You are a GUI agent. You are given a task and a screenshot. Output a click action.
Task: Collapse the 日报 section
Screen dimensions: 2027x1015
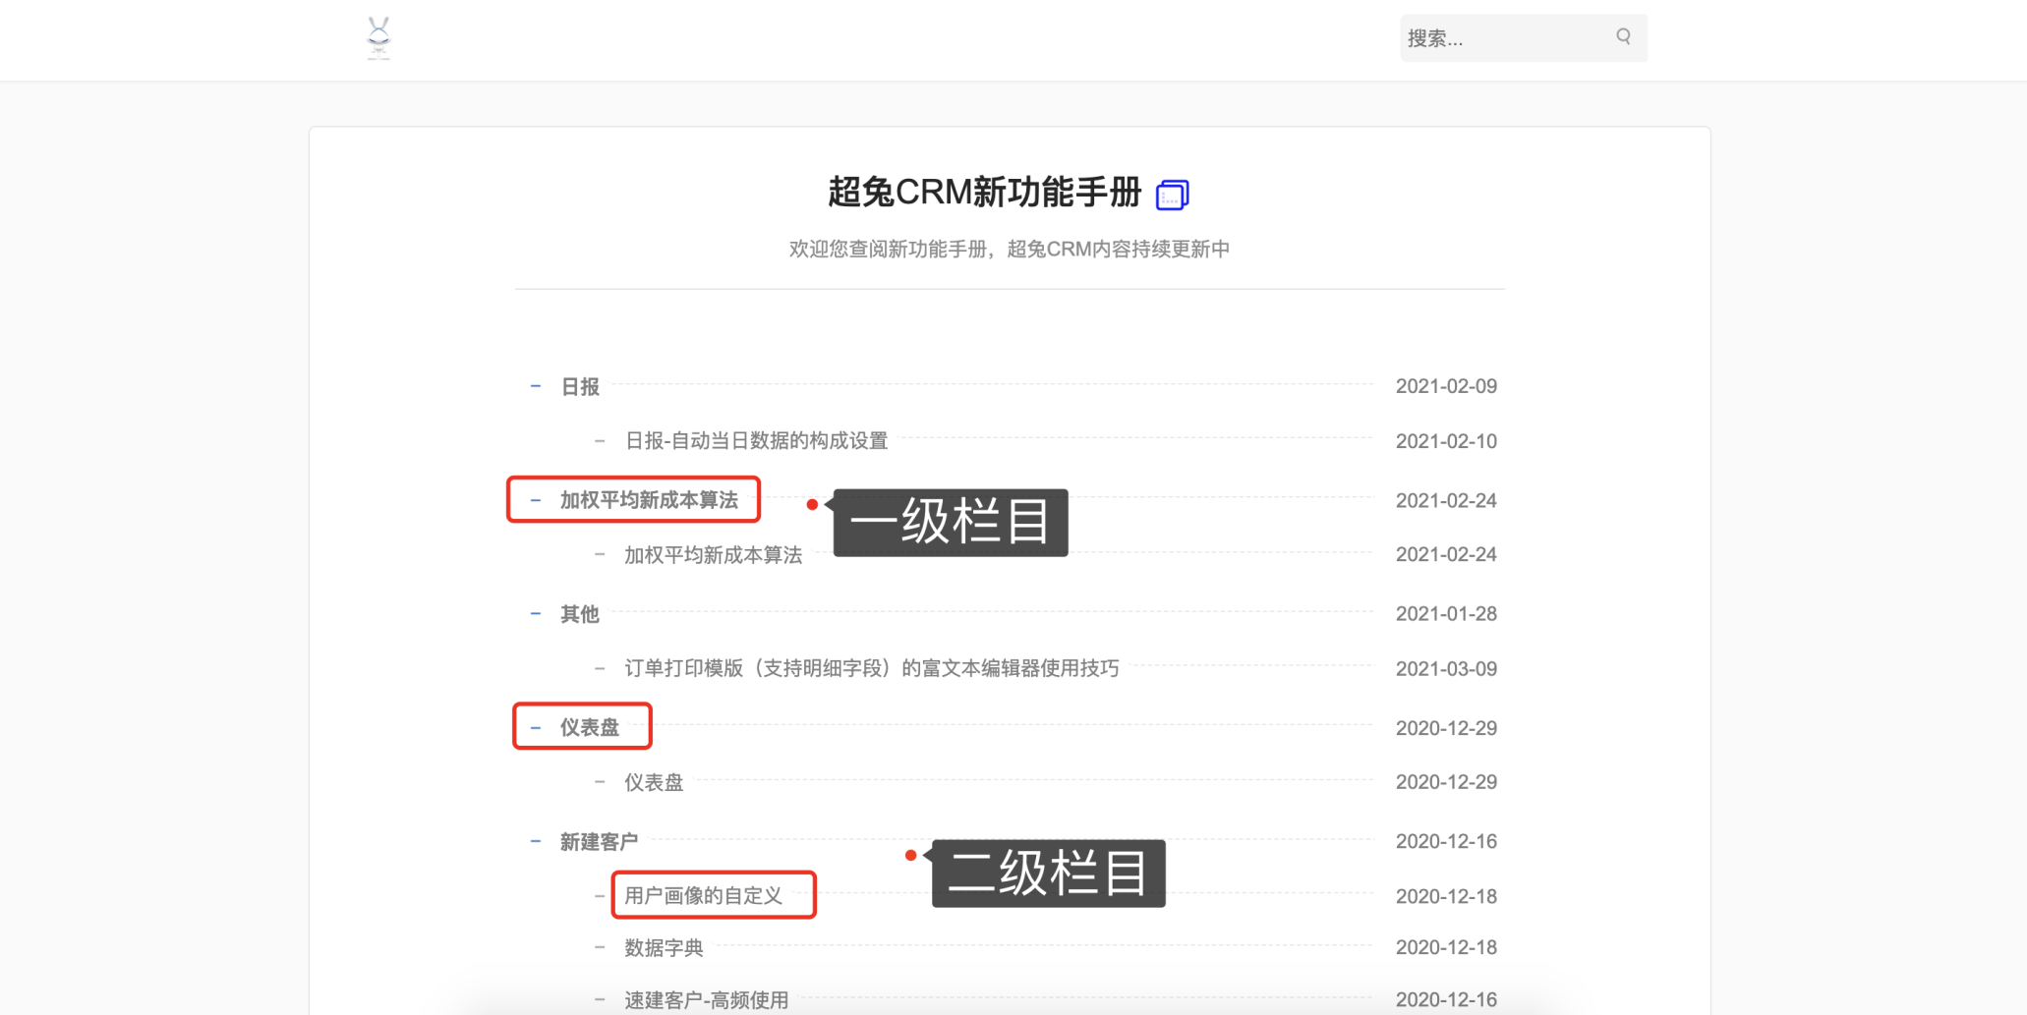click(536, 386)
